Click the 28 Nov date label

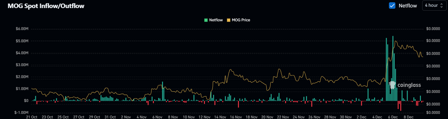click(330, 117)
